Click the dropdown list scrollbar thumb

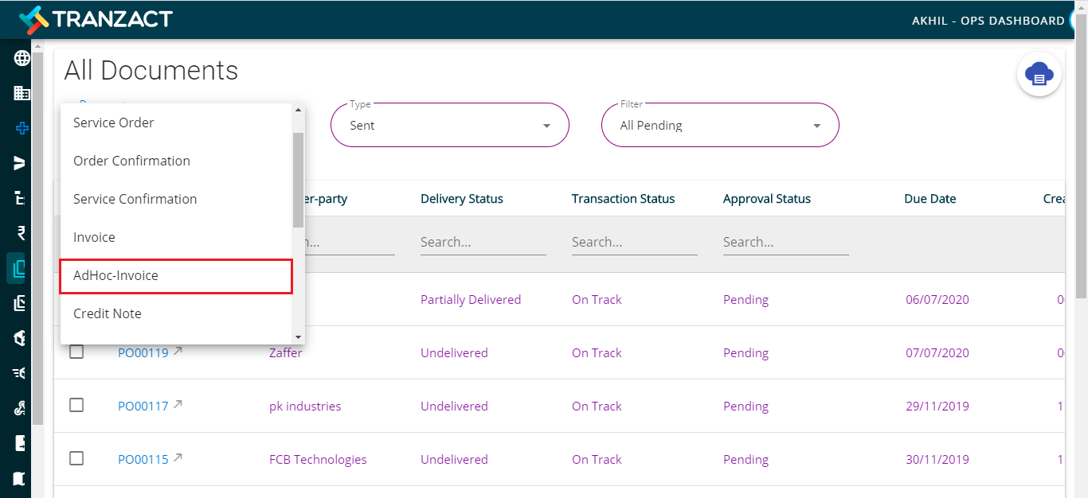(298, 180)
